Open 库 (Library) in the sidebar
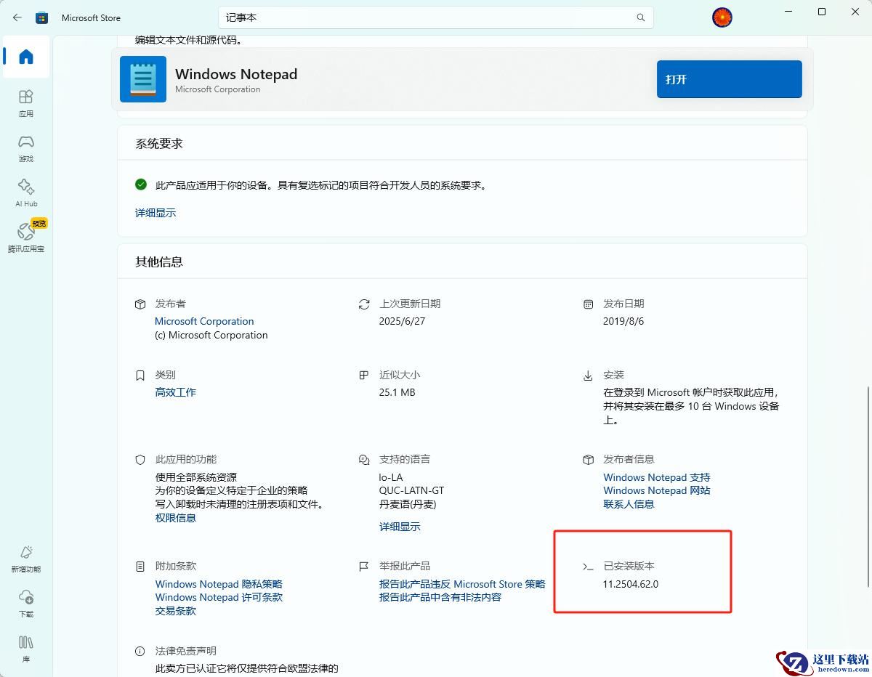 pos(26,649)
